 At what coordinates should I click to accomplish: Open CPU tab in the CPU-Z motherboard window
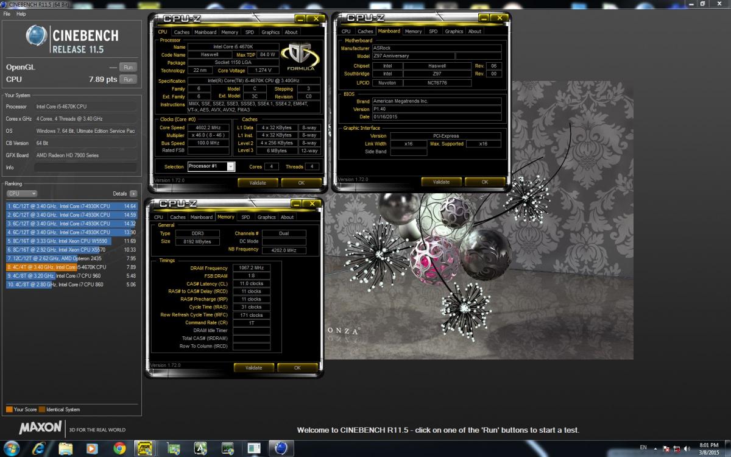pyautogui.click(x=346, y=31)
